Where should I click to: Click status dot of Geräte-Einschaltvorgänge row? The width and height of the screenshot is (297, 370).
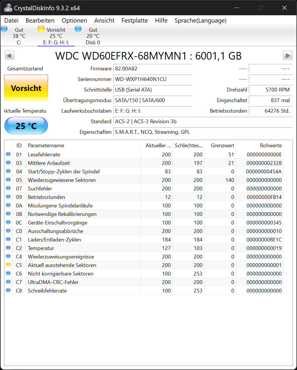click(8, 222)
